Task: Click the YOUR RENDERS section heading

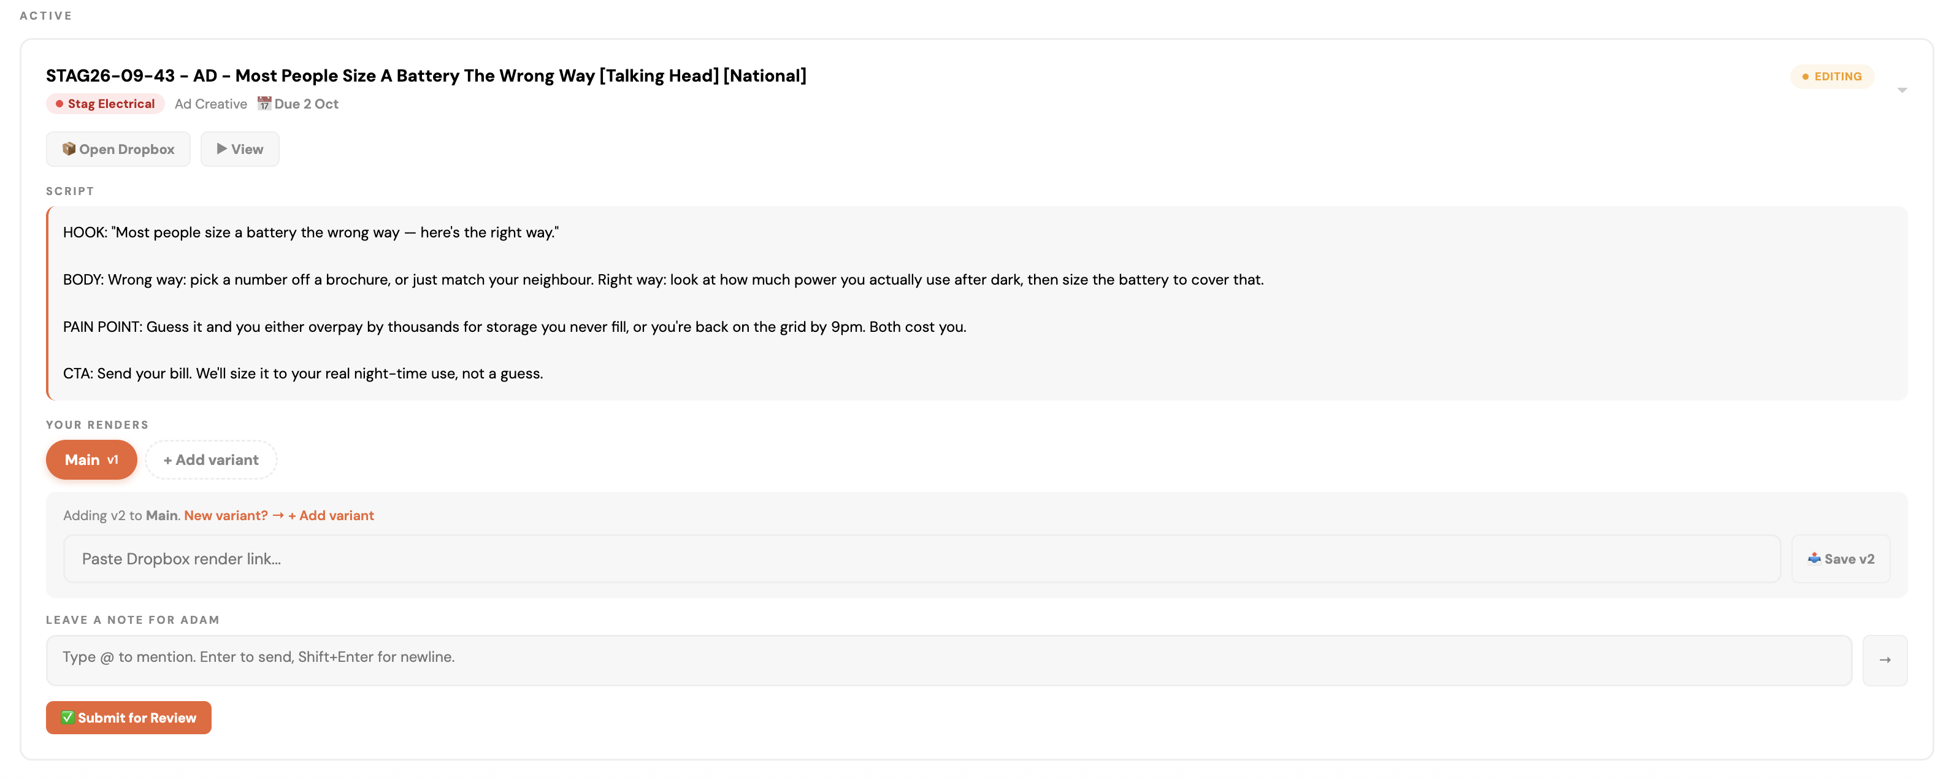Action: 97,425
